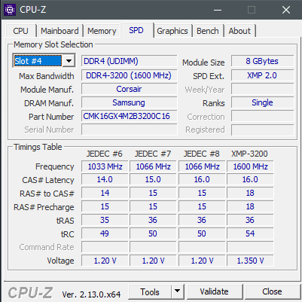Close the CPU-Z window with X
Image resolution: width=302 pixels, height=302 pixels.
click(286, 10)
